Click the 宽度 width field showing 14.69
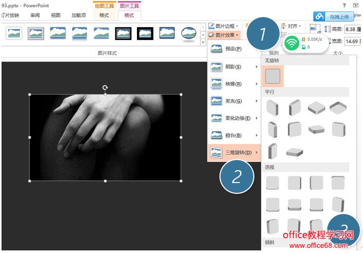Image resolution: width=363 pixels, height=254 pixels. pyautogui.click(x=353, y=42)
